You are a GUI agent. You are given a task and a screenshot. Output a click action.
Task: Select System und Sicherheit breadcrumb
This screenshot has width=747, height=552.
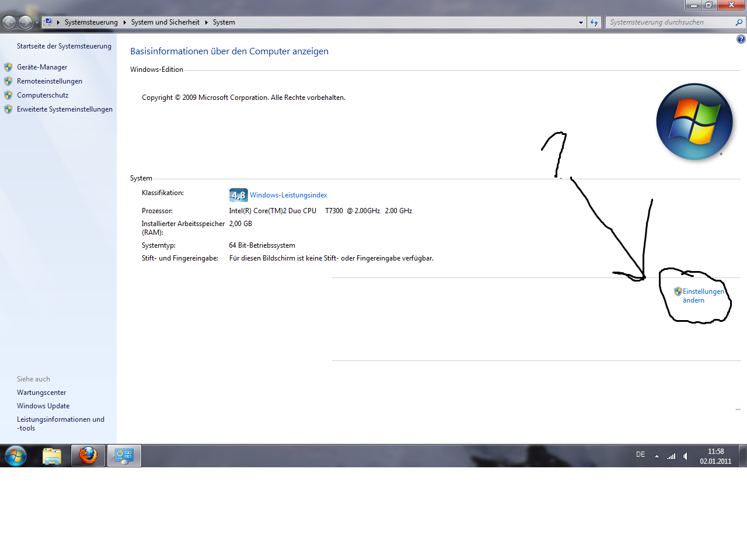click(x=165, y=22)
